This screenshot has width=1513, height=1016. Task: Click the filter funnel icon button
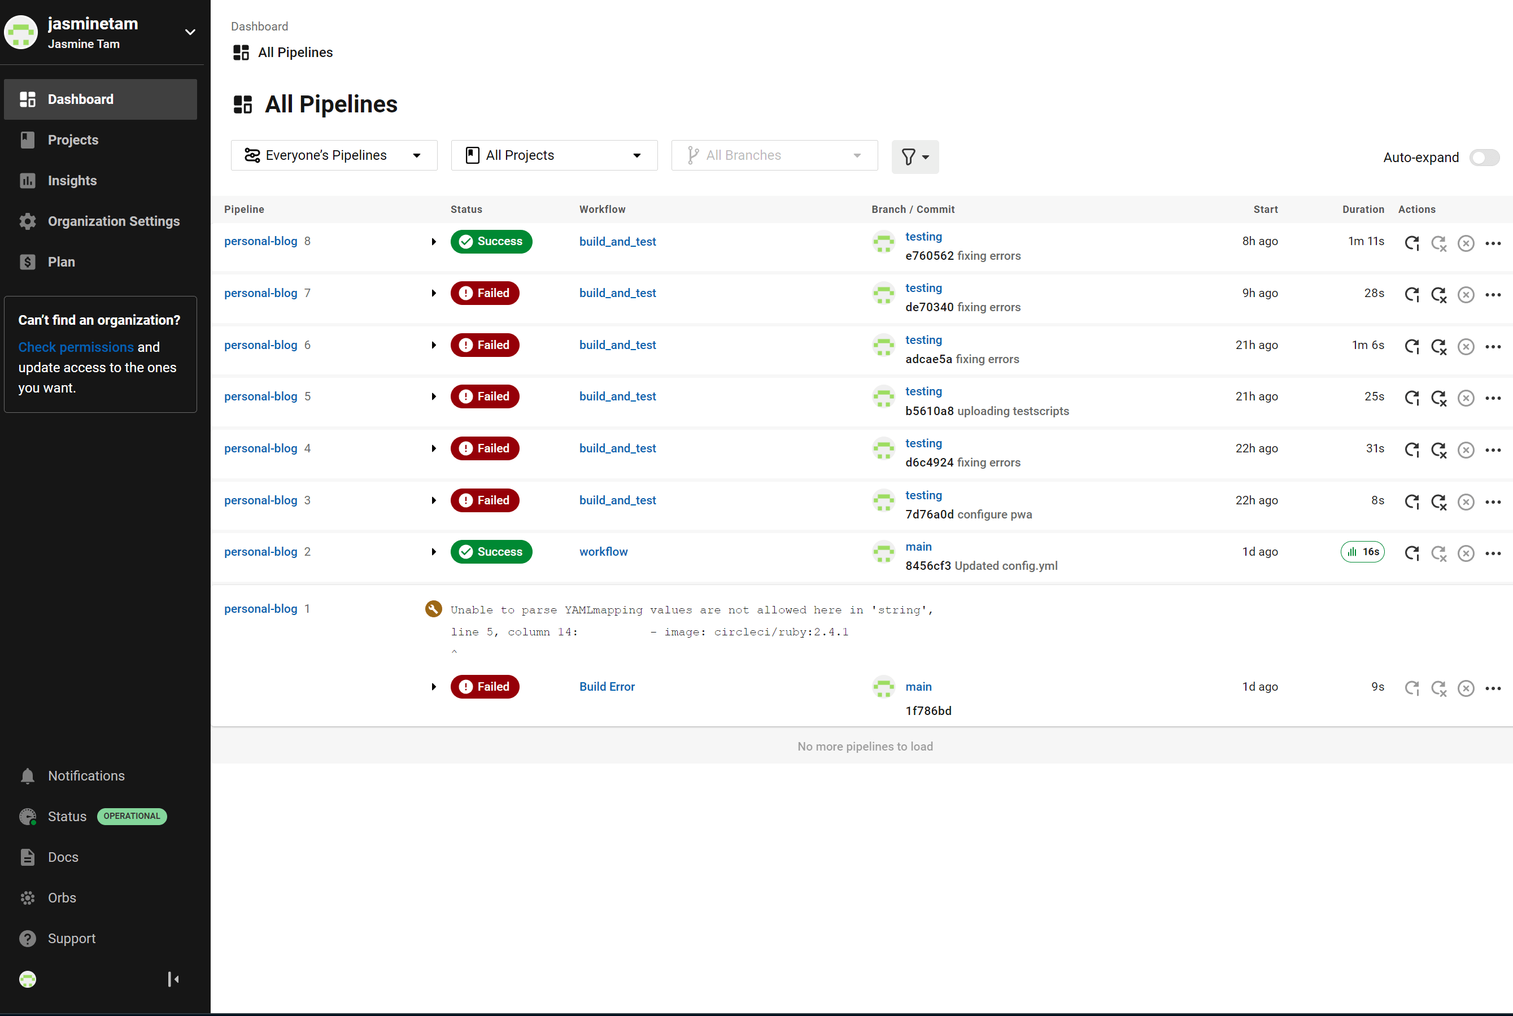[x=914, y=157]
